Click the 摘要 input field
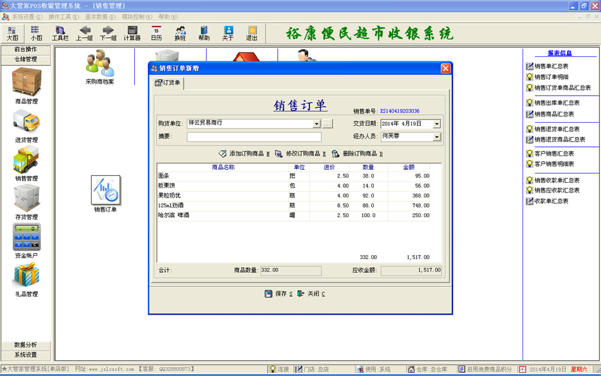Screen dimensions: 601x376 click(254, 137)
